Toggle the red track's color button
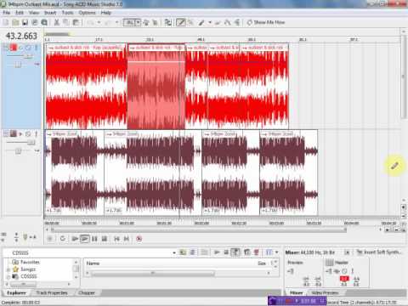This screenshot has width=408, height=306. tap(14, 48)
